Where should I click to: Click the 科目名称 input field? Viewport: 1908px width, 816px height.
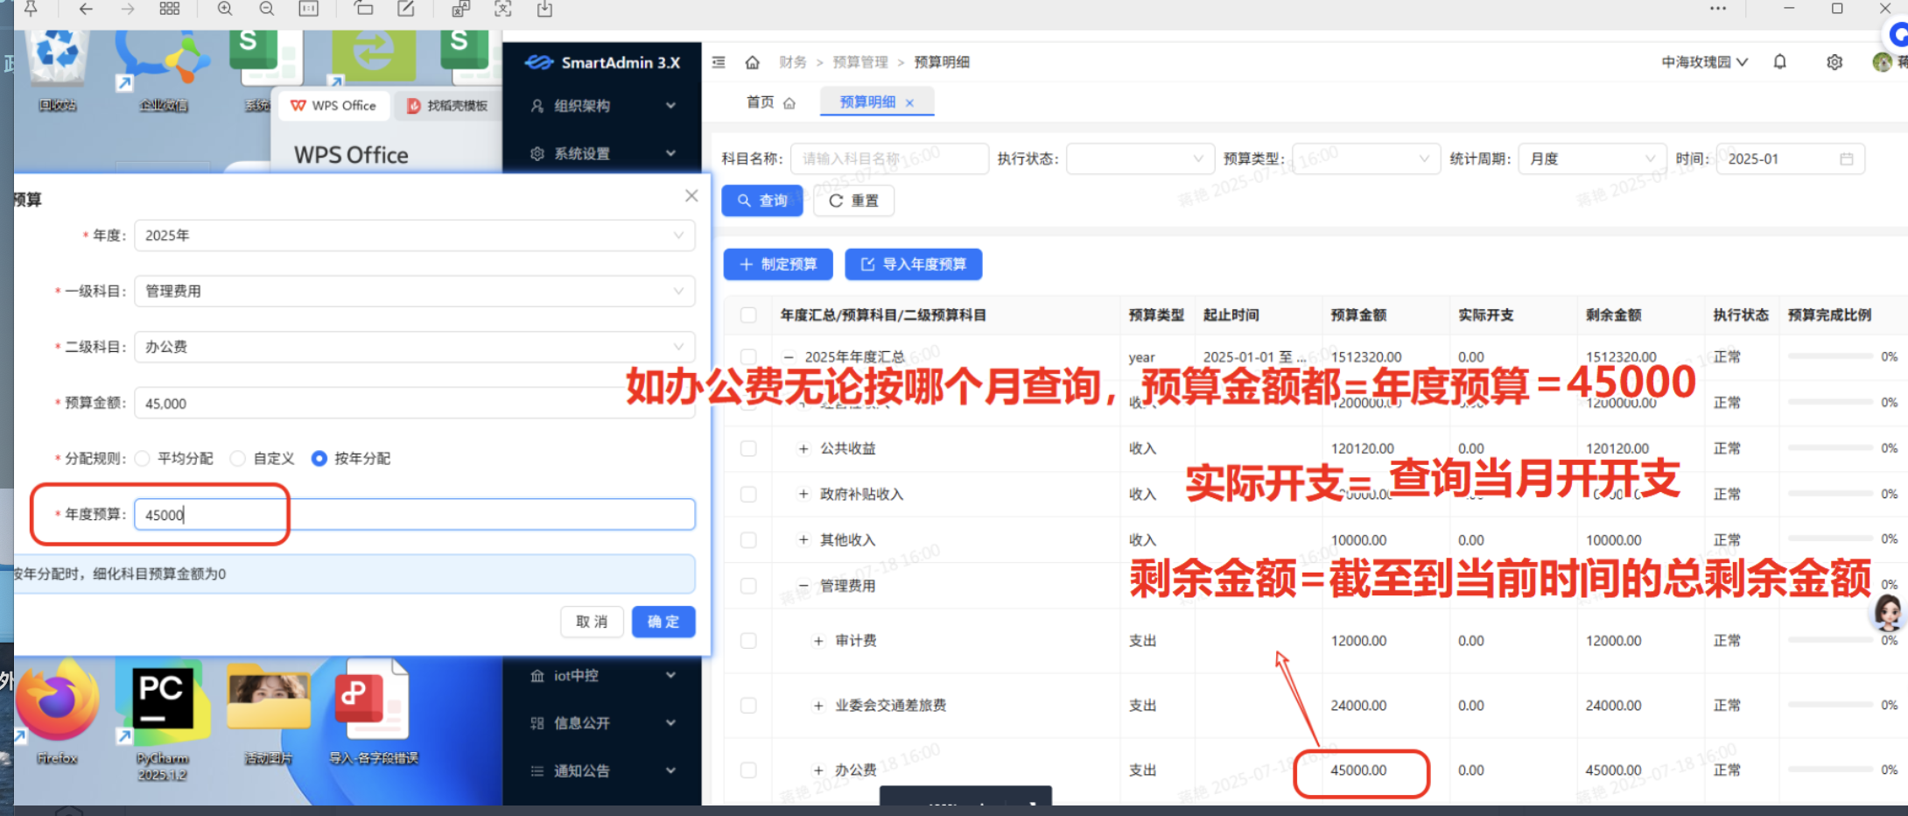point(888,159)
